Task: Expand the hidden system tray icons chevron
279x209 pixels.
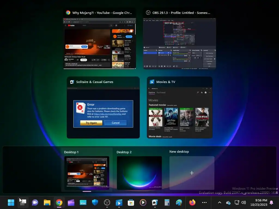Action: pos(220,202)
